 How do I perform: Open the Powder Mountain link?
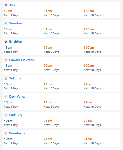pos(22,60)
